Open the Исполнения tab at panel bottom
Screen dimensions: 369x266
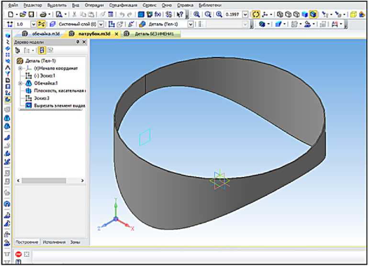(54, 242)
